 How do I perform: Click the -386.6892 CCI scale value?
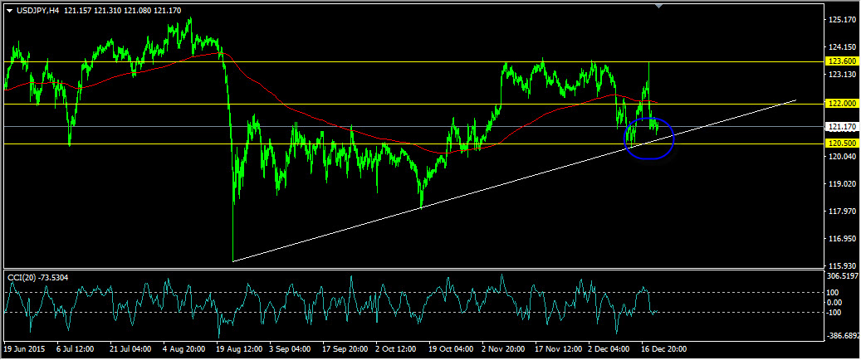tap(844, 335)
